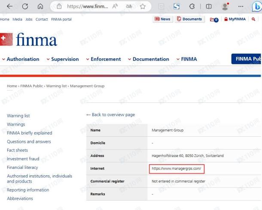Open Authorised institutions, individuals and products
The image size is (262, 210).
40,179
